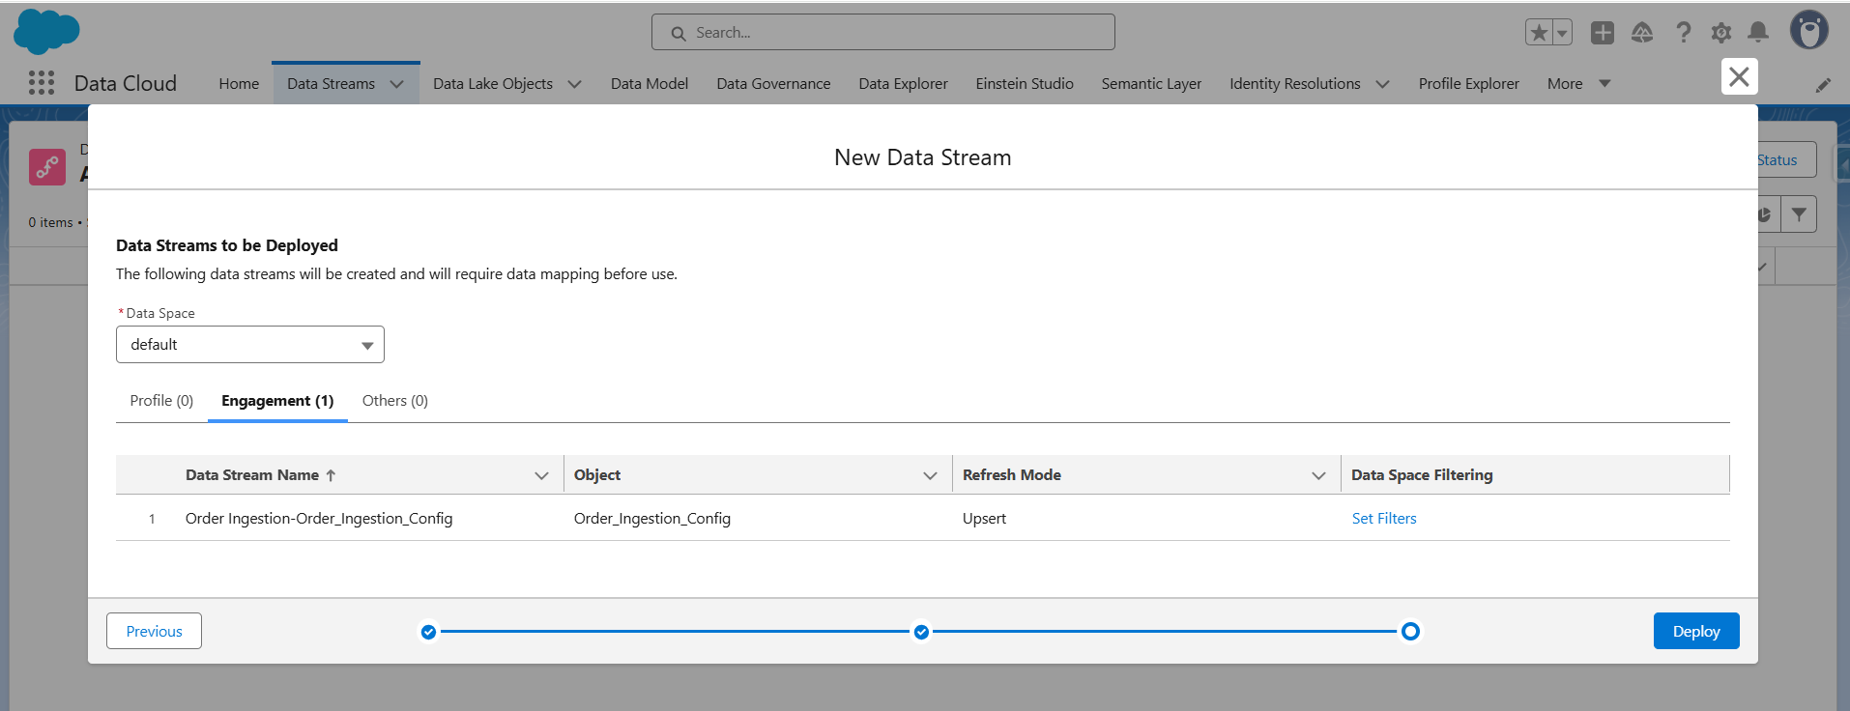Switch to the Others (0) tab
1850x711 pixels.
(394, 401)
